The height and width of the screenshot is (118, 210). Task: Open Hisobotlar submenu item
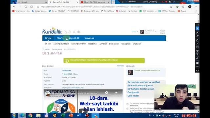(x=93, y=44)
